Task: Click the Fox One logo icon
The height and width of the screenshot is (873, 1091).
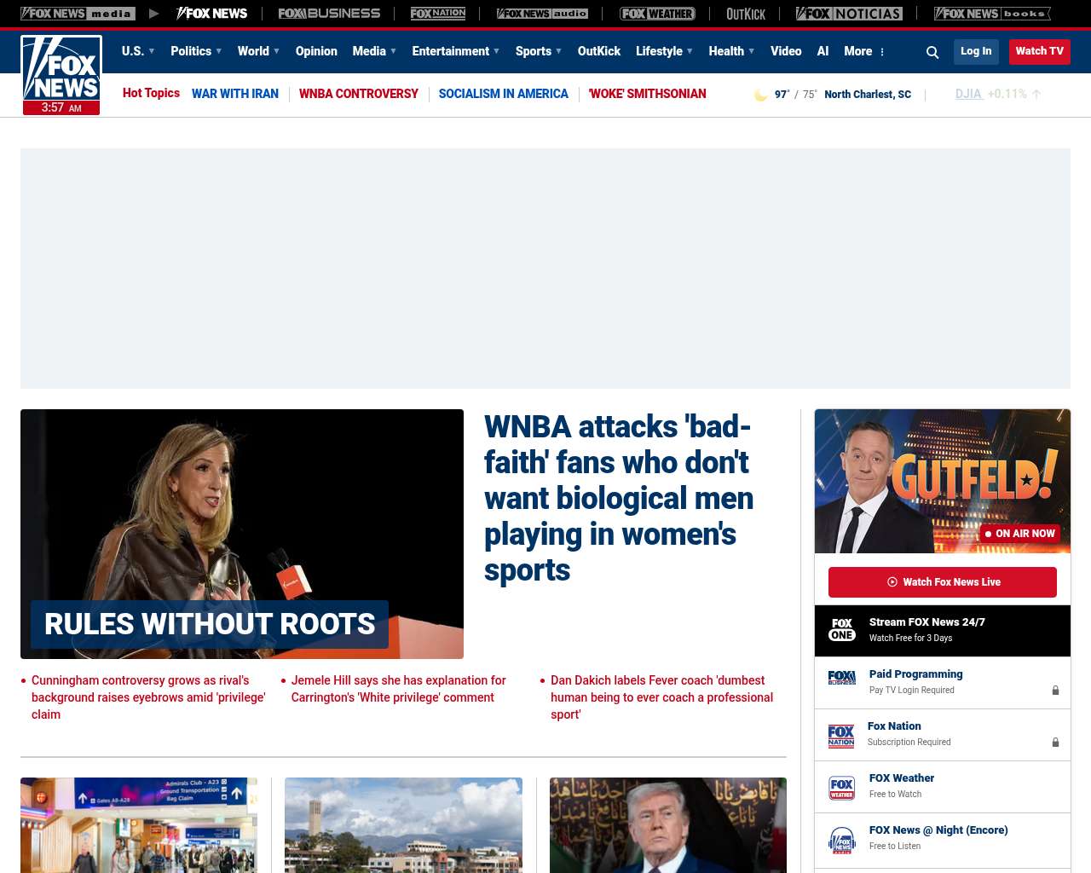Action: [842, 630]
